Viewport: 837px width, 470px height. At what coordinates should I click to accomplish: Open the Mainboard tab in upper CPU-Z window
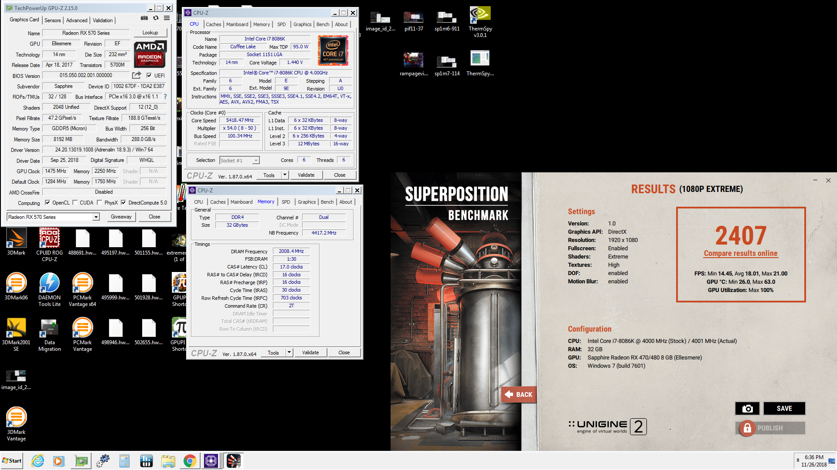(x=237, y=24)
